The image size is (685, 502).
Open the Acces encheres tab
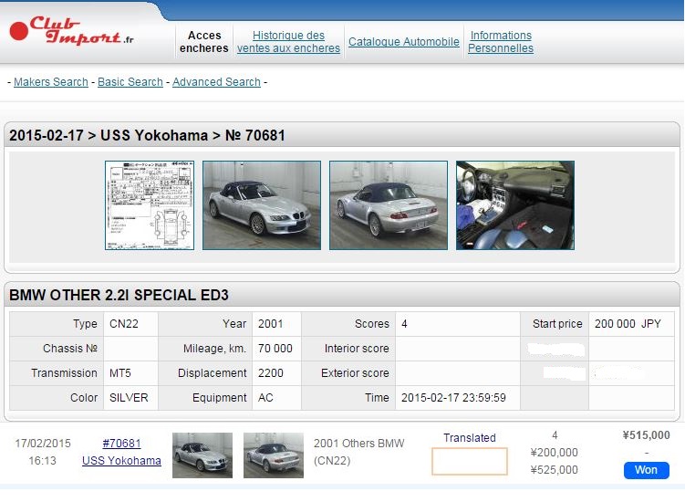(x=204, y=42)
